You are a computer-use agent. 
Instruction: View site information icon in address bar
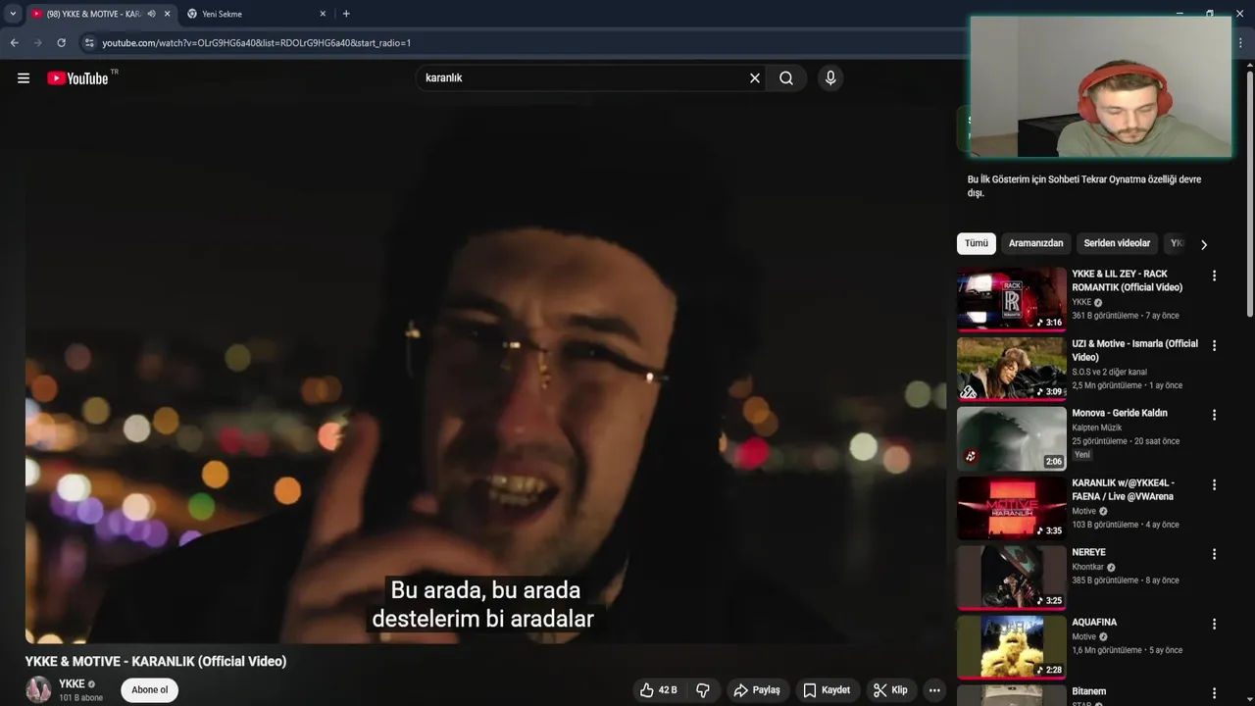89,43
